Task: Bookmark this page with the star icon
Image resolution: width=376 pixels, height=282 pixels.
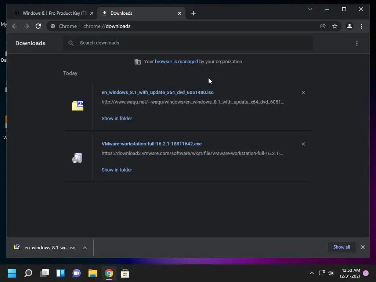Action: pyautogui.click(x=335, y=26)
